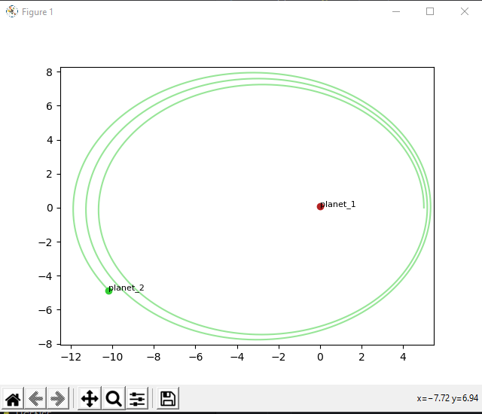The height and width of the screenshot is (414, 482).
Task: Click the x-axis tick label 4
Action: pyautogui.click(x=403, y=357)
